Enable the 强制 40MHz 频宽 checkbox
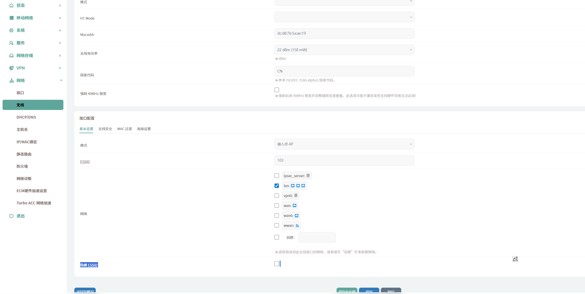 click(x=277, y=90)
